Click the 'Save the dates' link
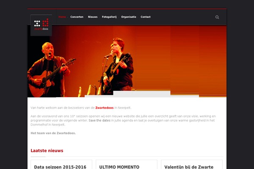 (x=99, y=120)
